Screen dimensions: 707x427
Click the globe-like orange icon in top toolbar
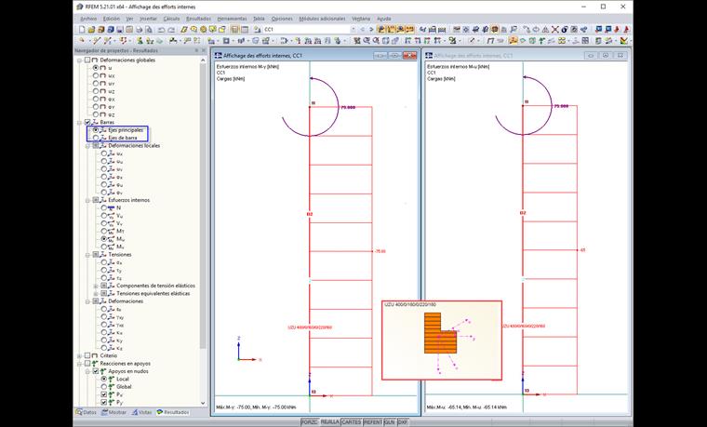click(x=204, y=30)
